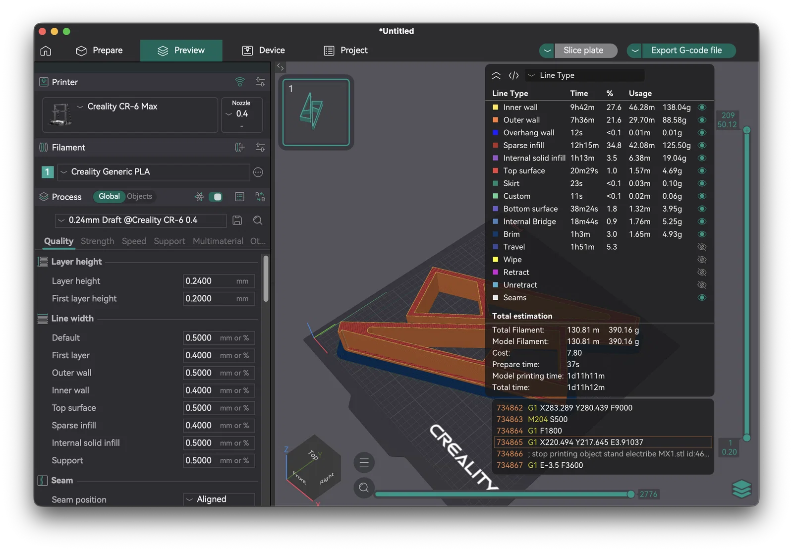
Task: Open the viewport hamburger menu button
Action: (x=364, y=462)
